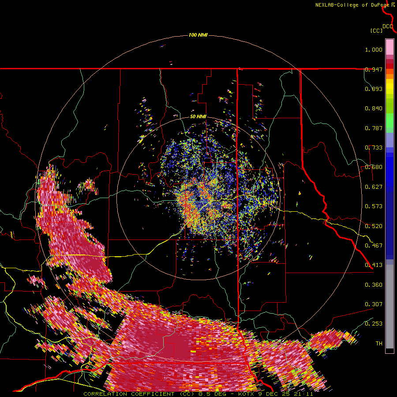397x397 pixels.
Task: Select the 0.733 scale value
Action: point(374,148)
